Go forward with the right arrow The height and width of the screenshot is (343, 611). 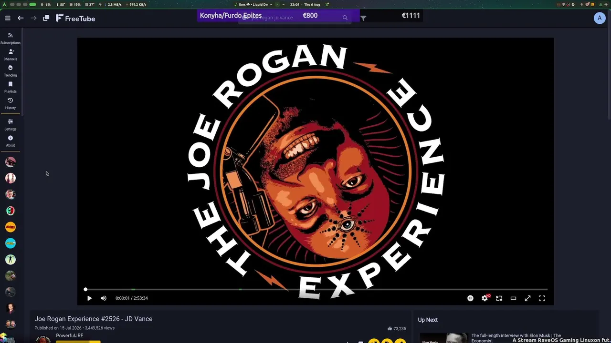coord(33,18)
